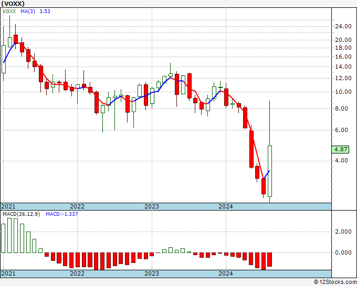The width and height of the screenshot is (357, 286).
Task: Click the 24.00 price axis label
Action: point(343,26)
